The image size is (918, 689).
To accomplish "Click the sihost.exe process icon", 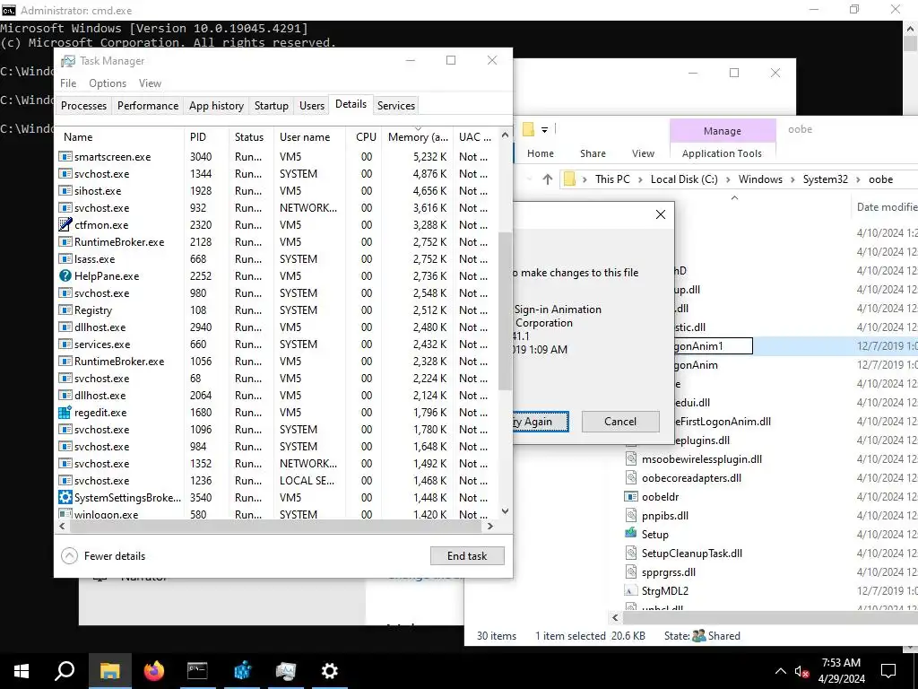I will [65, 190].
